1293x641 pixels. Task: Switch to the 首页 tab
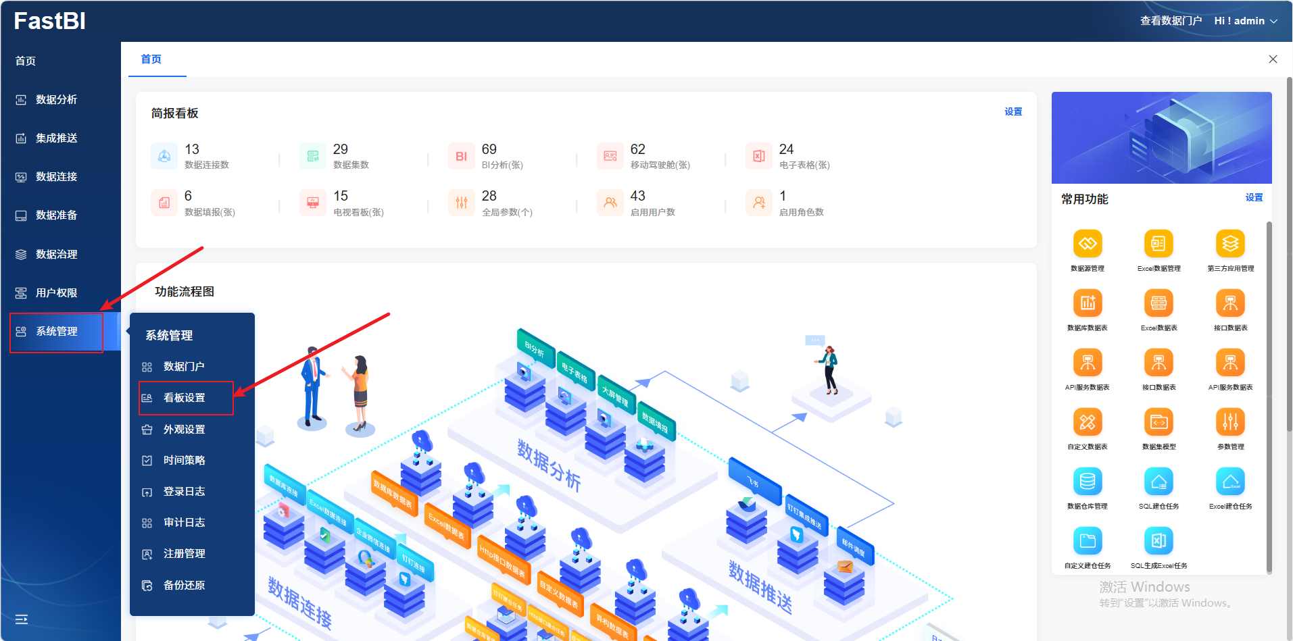click(151, 59)
